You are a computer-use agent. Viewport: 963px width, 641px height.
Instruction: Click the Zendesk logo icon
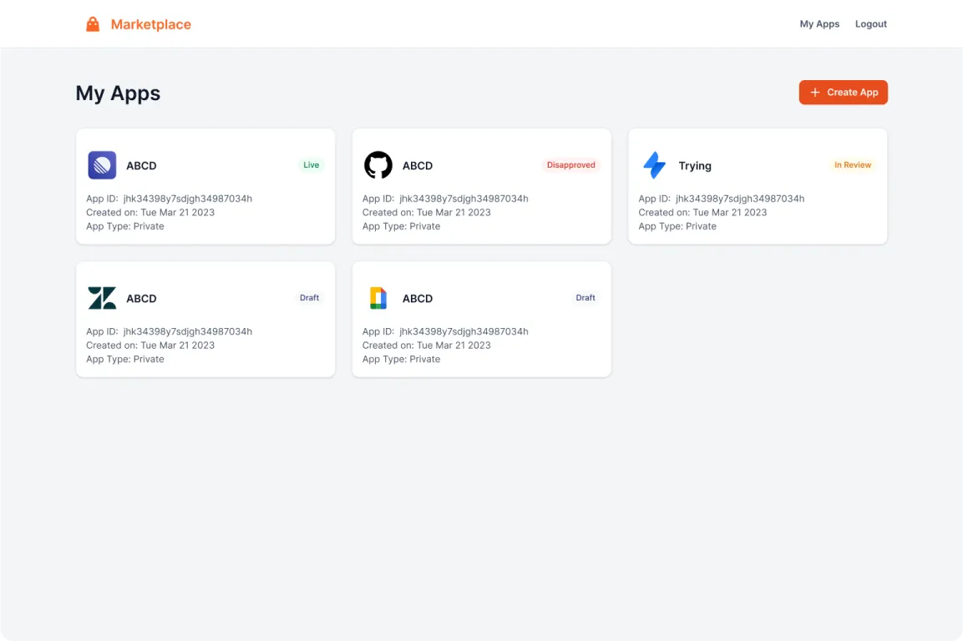(x=102, y=298)
